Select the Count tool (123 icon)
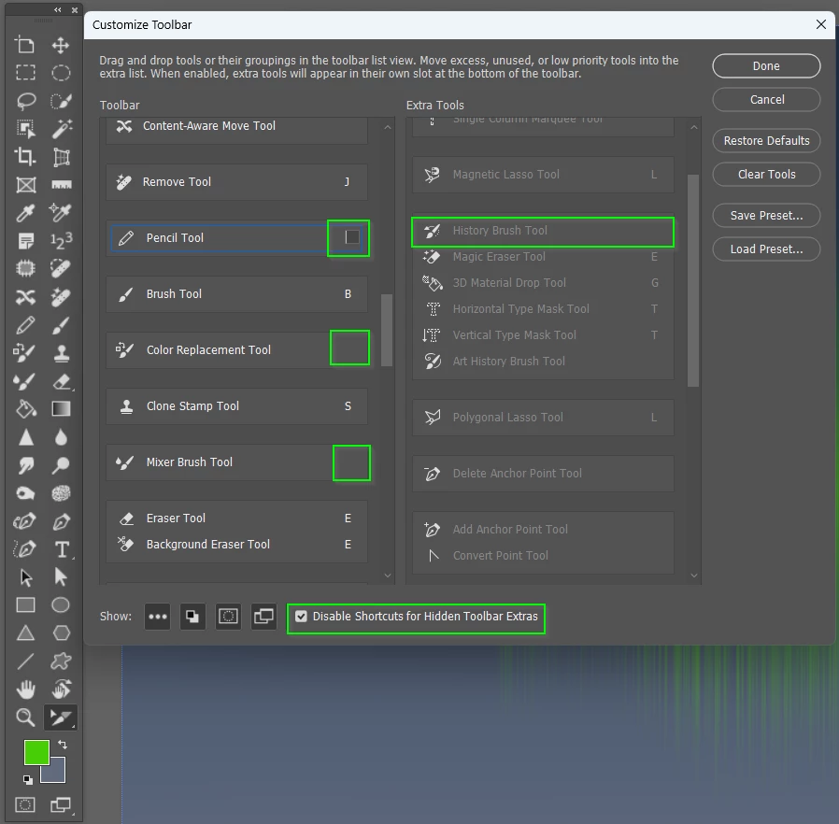 (x=61, y=241)
